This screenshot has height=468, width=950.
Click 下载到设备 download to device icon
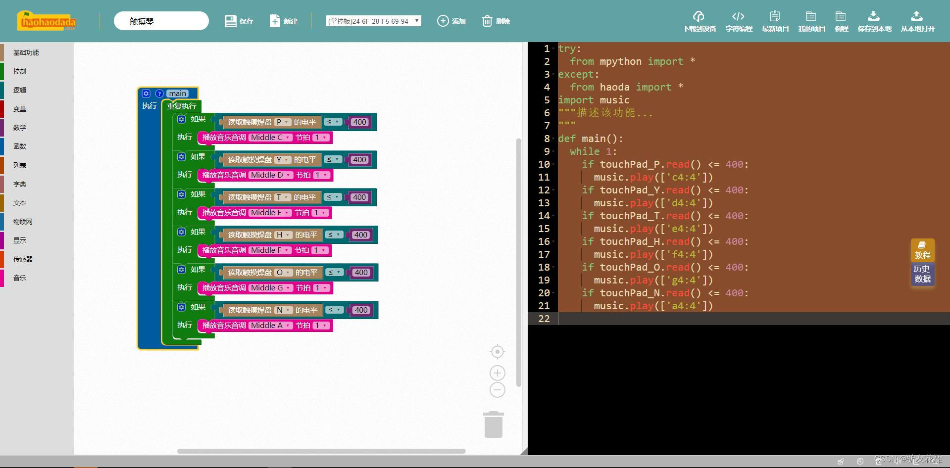click(x=699, y=16)
